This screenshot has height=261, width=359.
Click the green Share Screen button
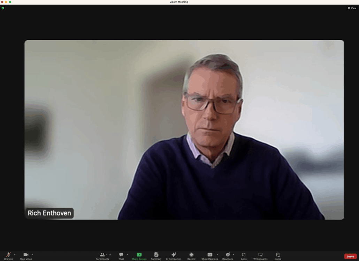139,255
